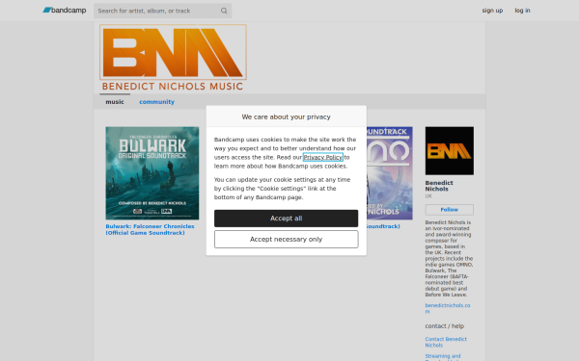
Task: Open the Privacy Policy link
Action: coord(323,157)
